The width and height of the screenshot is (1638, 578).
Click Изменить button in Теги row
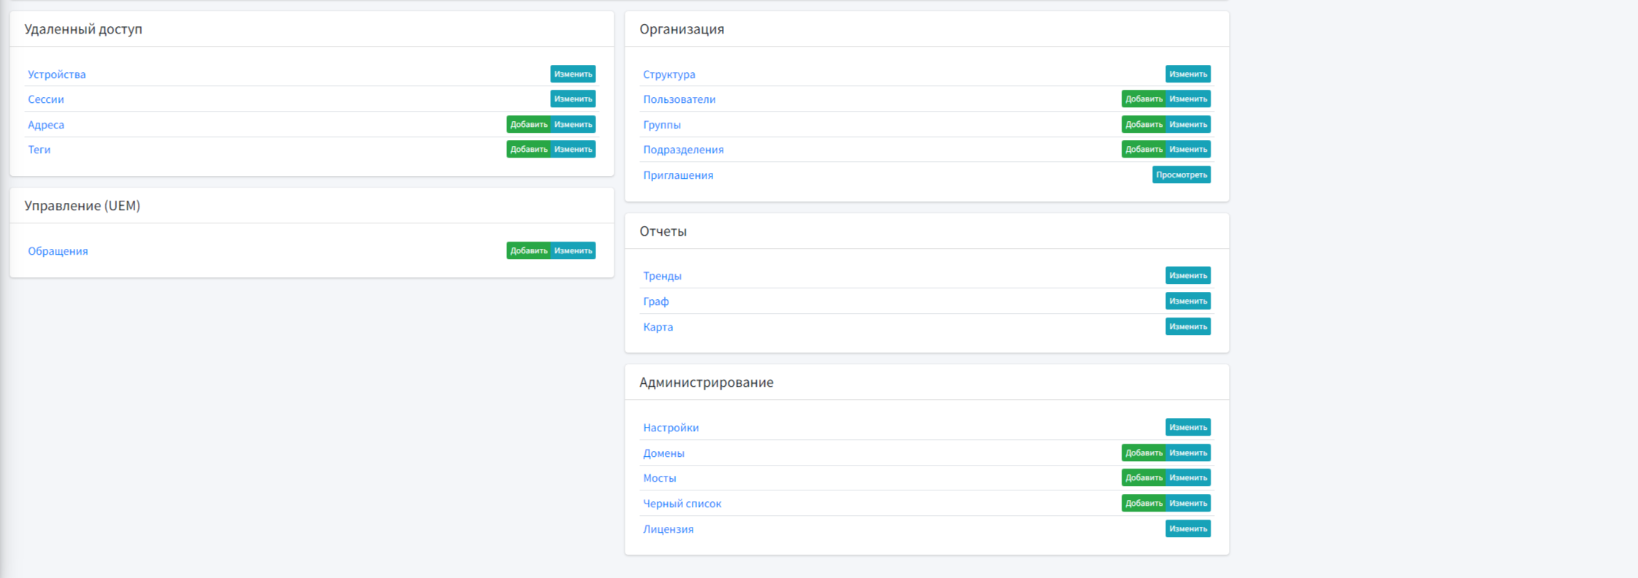(x=574, y=149)
